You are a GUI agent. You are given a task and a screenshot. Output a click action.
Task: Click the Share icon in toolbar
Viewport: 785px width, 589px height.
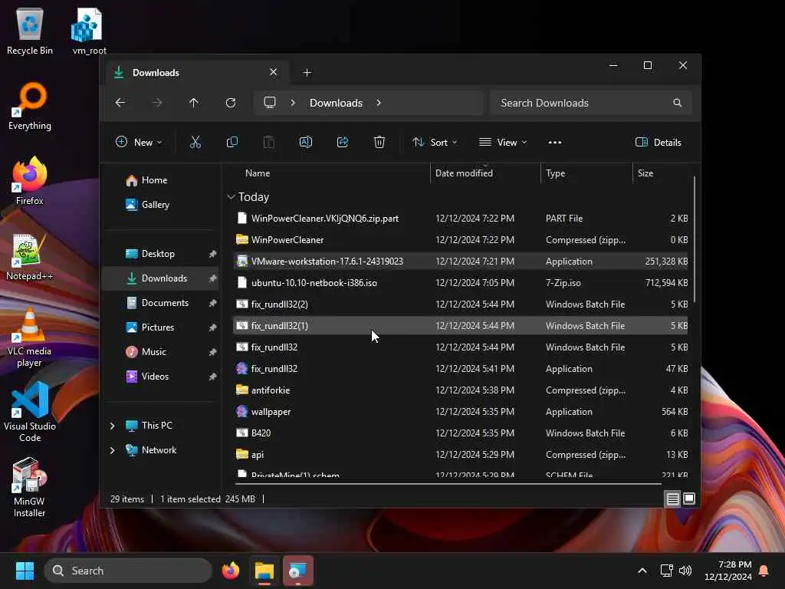pyautogui.click(x=343, y=142)
